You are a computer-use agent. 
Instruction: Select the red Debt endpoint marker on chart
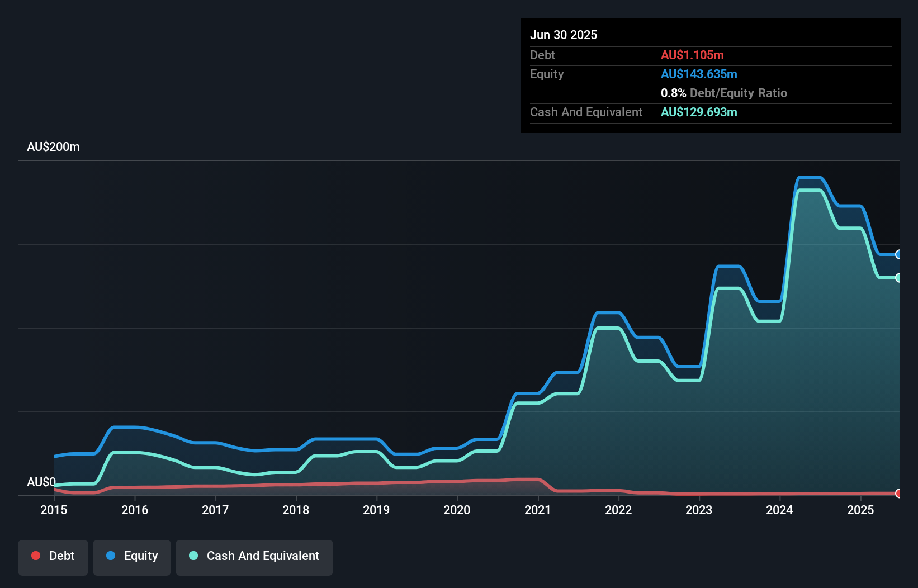(x=899, y=493)
